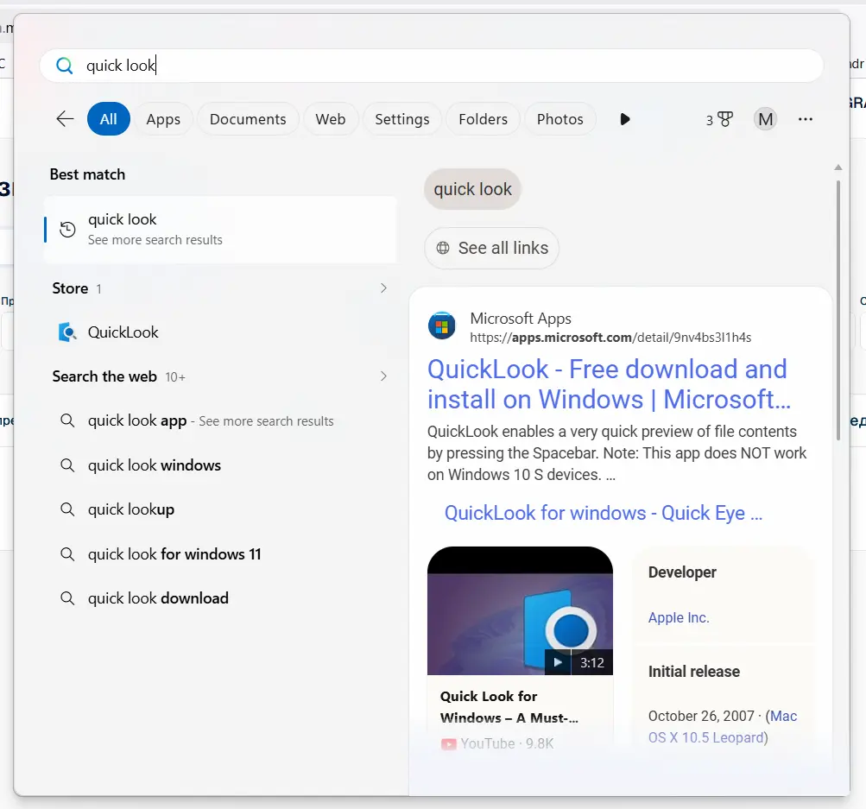Switch to the Web filter tab
This screenshot has height=809, width=866.
coord(331,119)
